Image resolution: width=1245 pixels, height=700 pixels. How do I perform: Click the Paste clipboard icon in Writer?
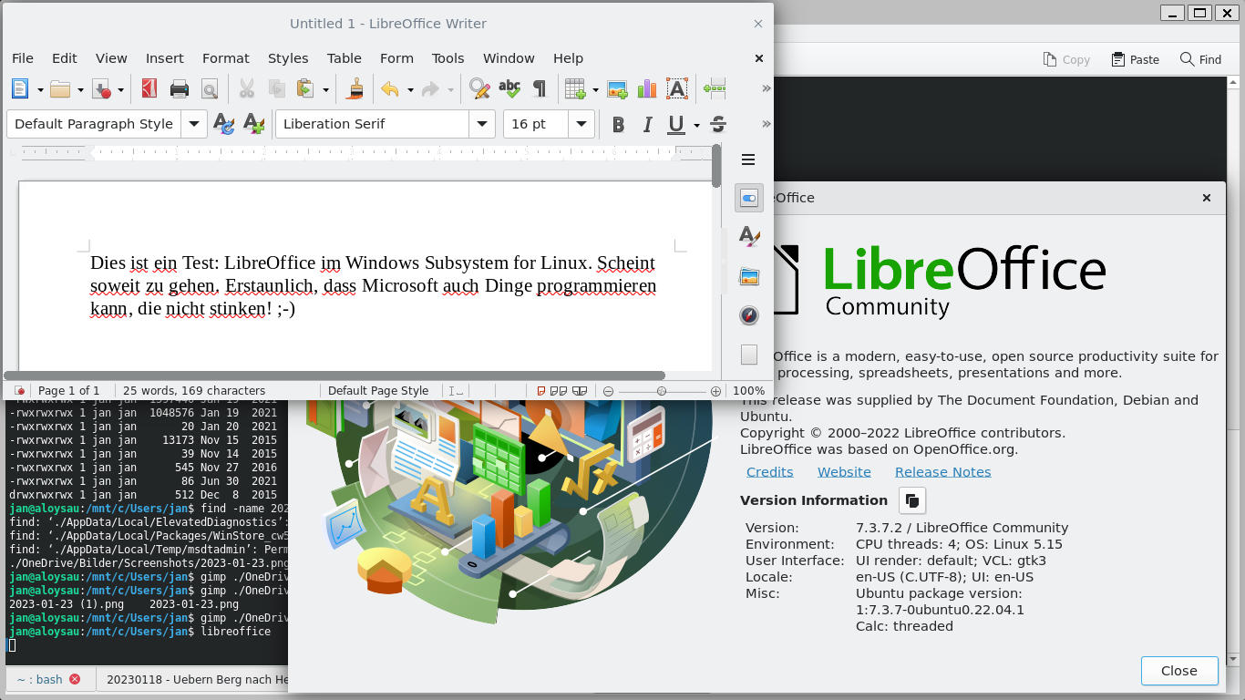pyautogui.click(x=305, y=88)
